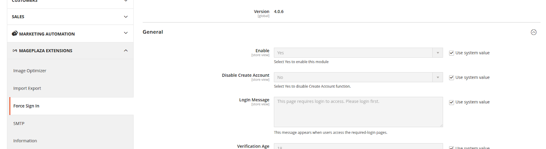Click the Login Message textarea resize handle

click(441, 125)
